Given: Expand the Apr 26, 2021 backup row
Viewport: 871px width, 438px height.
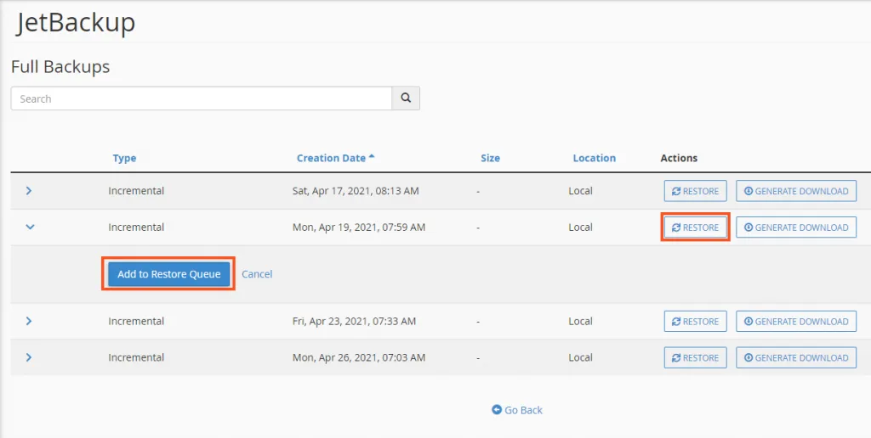Looking at the screenshot, I should (x=29, y=358).
